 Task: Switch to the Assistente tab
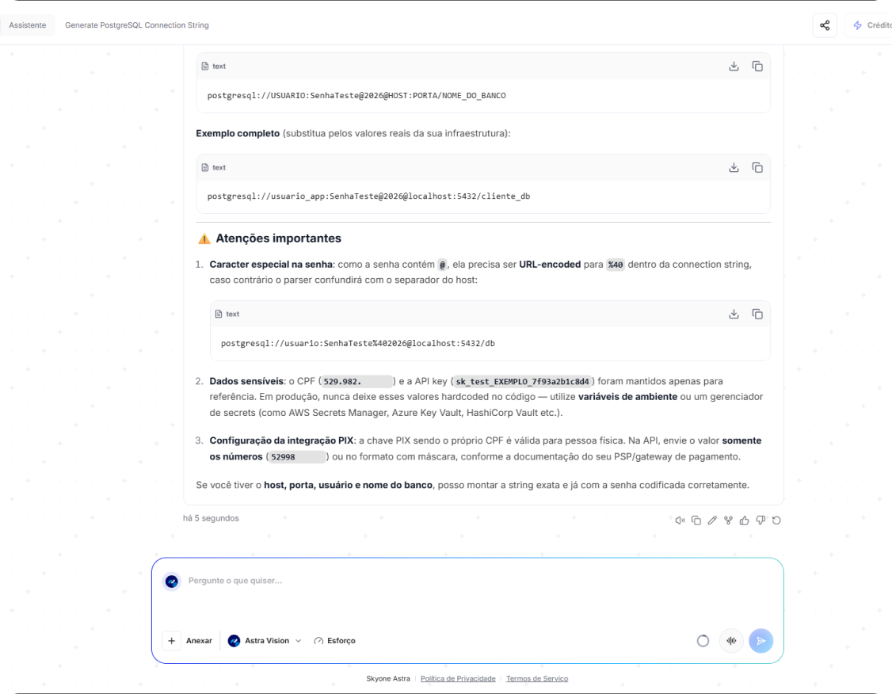point(27,25)
